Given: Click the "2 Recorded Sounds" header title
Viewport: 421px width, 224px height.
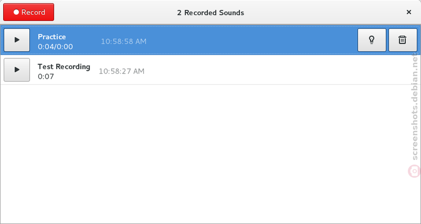Looking at the screenshot, I should pyautogui.click(x=210, y=13).
